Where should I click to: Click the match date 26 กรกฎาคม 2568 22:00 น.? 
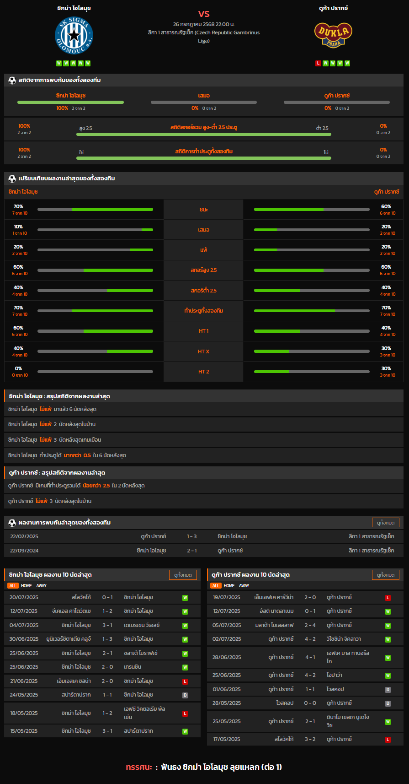click(x=204, y=24)
